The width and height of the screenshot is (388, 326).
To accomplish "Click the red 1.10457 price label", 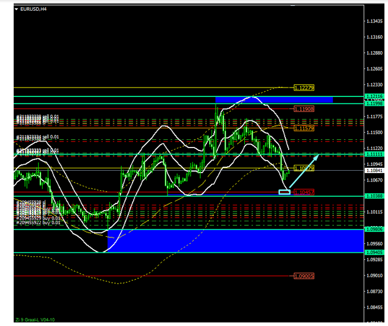I will coord(304,192).
